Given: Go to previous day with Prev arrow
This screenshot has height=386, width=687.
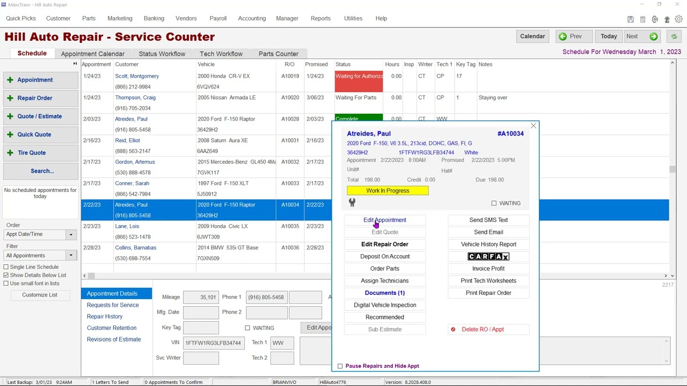Looking at the screenshot, I should [574, 36].
